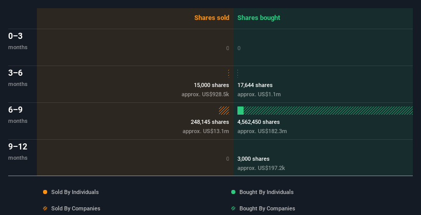This screenshot has height=215, width=421.
Task: Click the 9–12 months row label
Action: click(x=18, y=152)
